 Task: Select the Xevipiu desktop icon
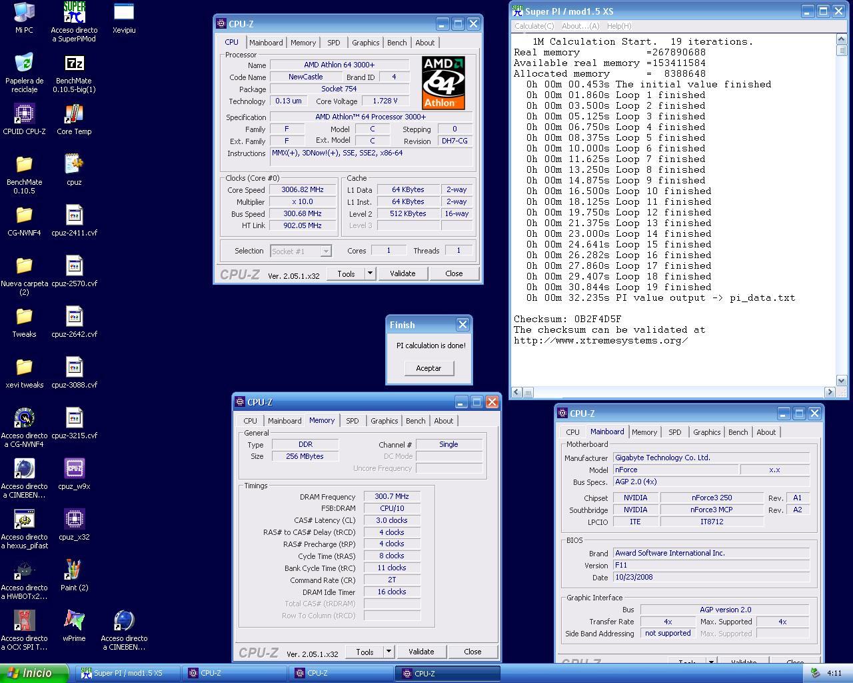pyautogui.click(x=124, y=12)
